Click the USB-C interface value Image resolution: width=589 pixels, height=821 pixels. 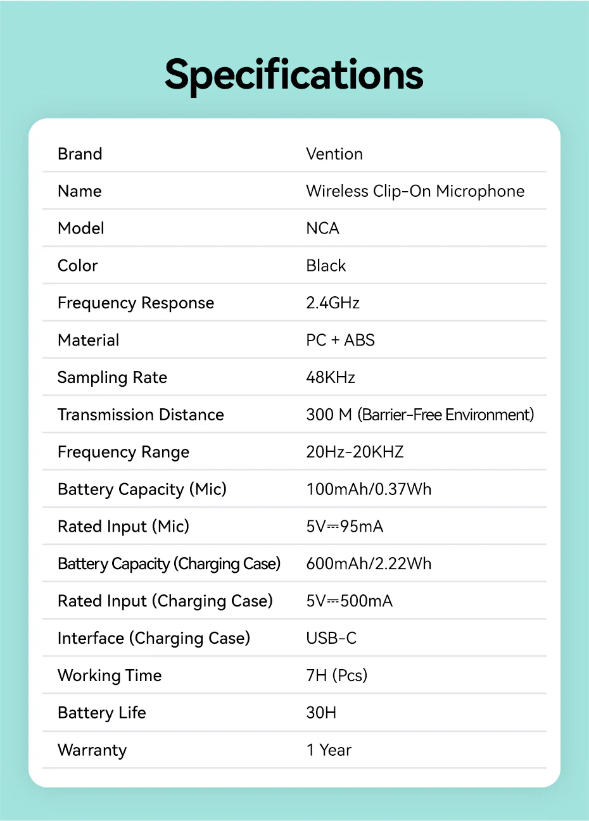tap(331, 638)
